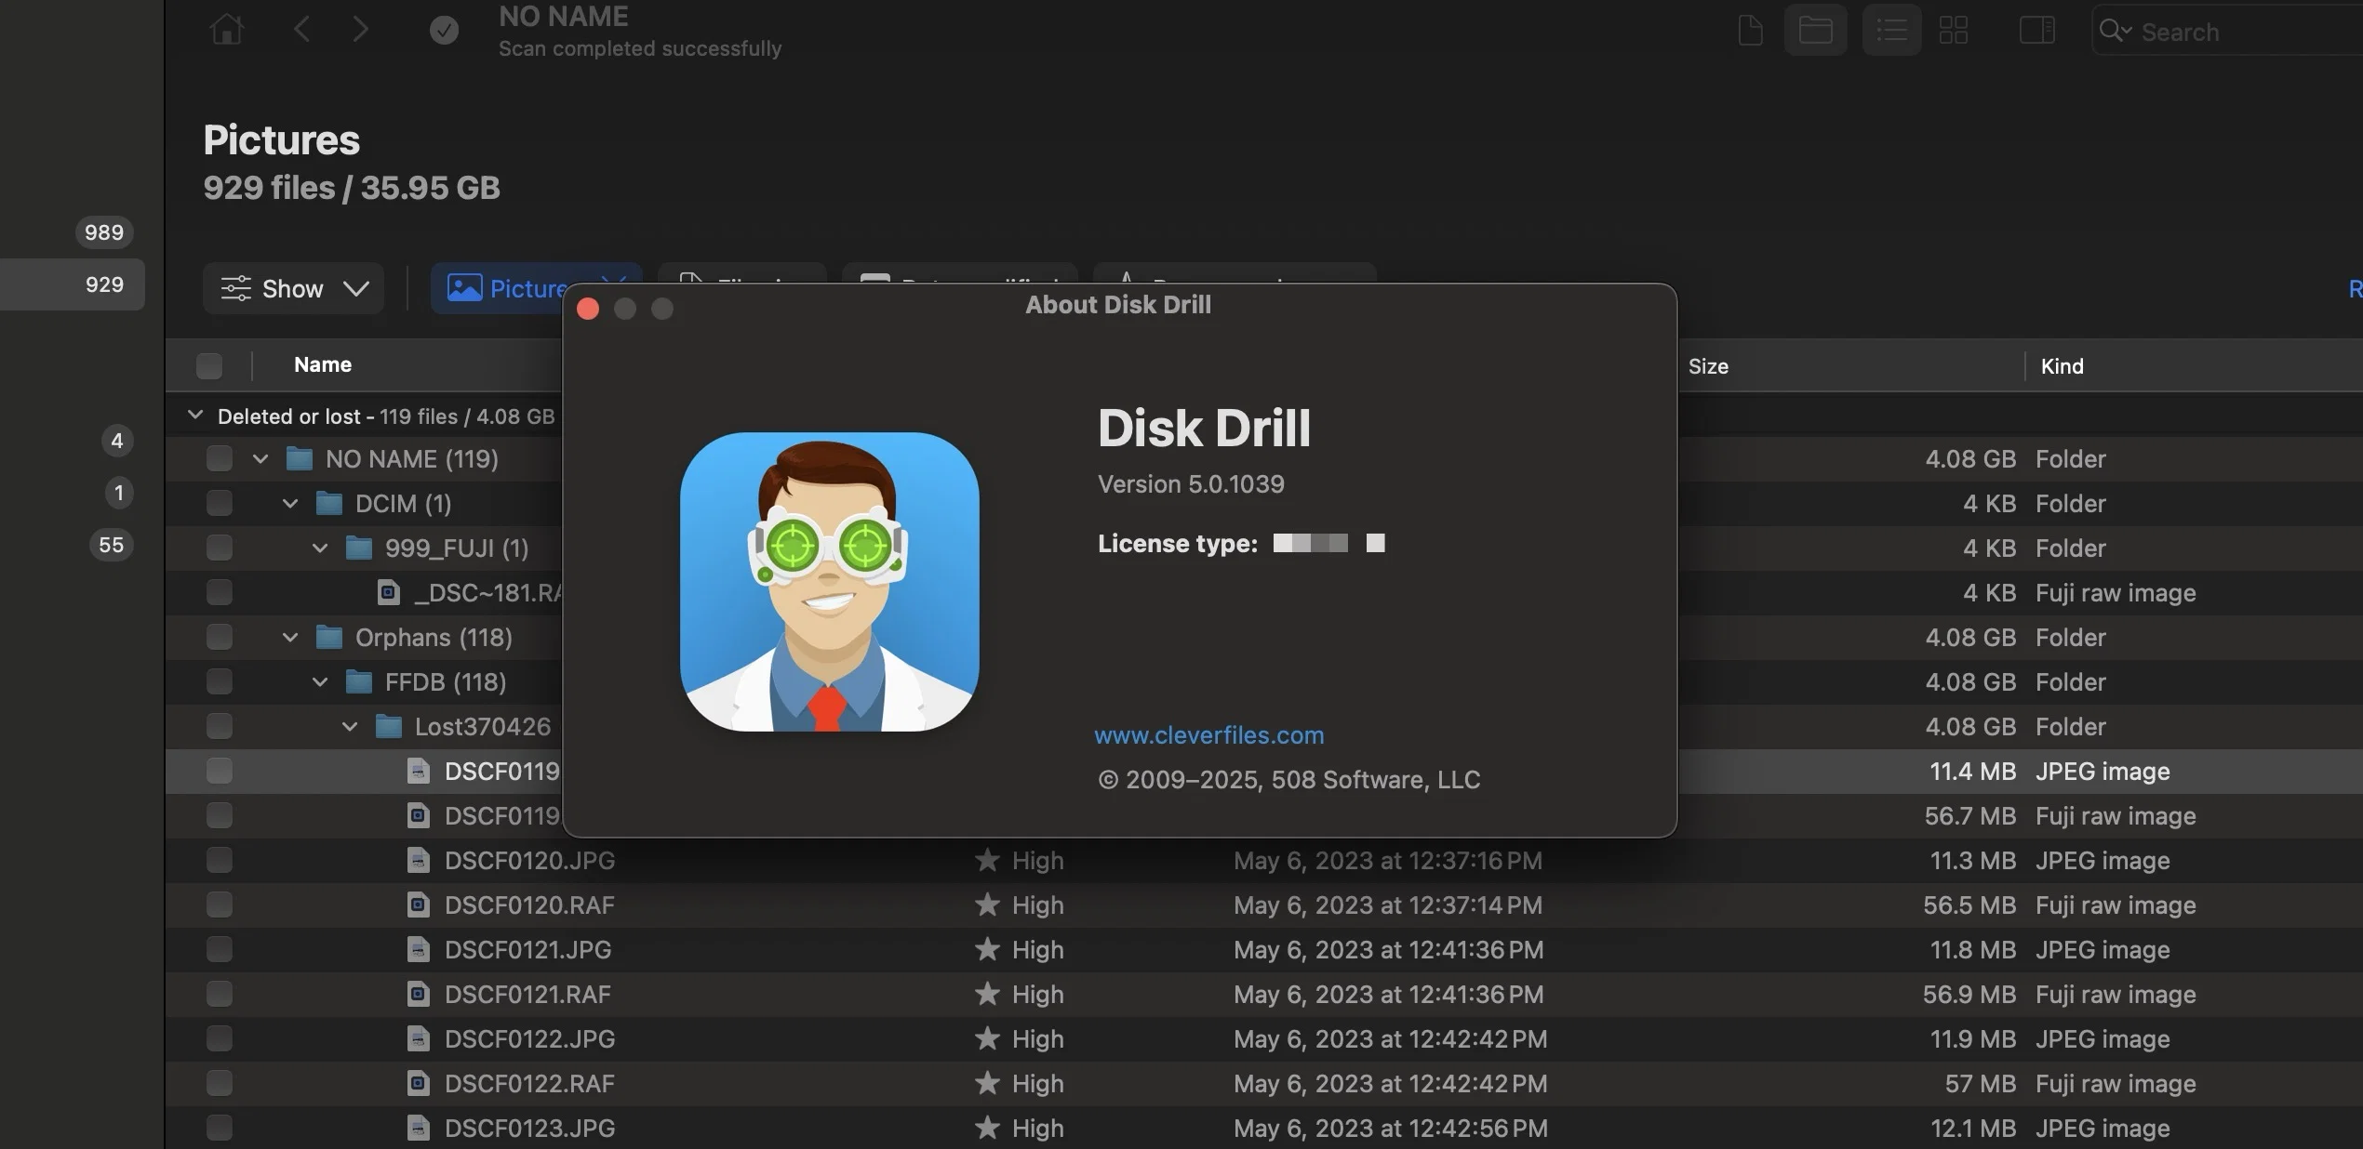This screenshot has width=2363, height=1149.
Task: Toggle the select-all checkbox in header
Action: click(x=209, y=365)
